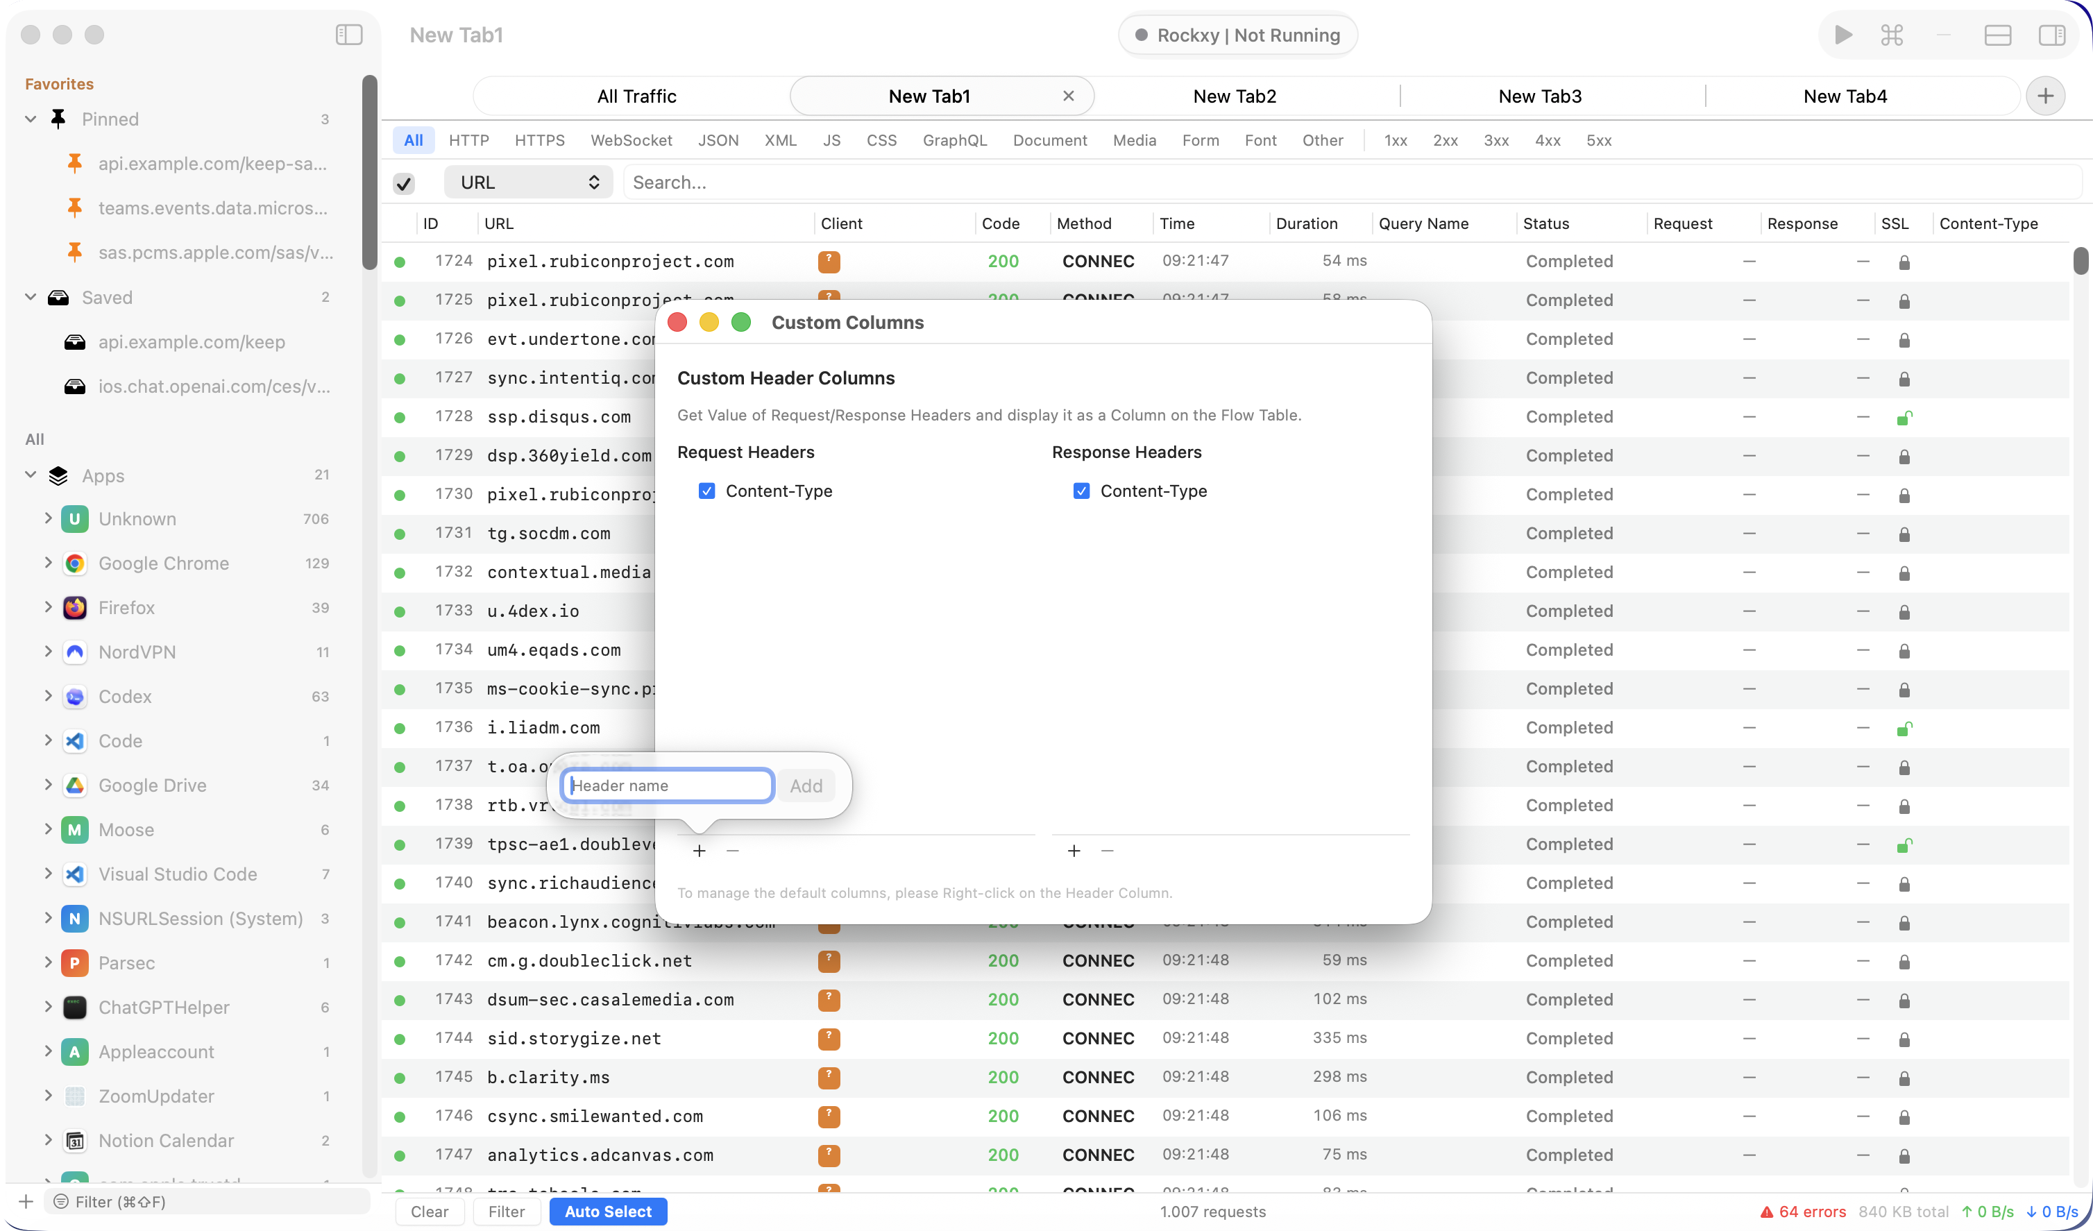Click the lock SSL icon for row 1724

(x=1904, y=262)
